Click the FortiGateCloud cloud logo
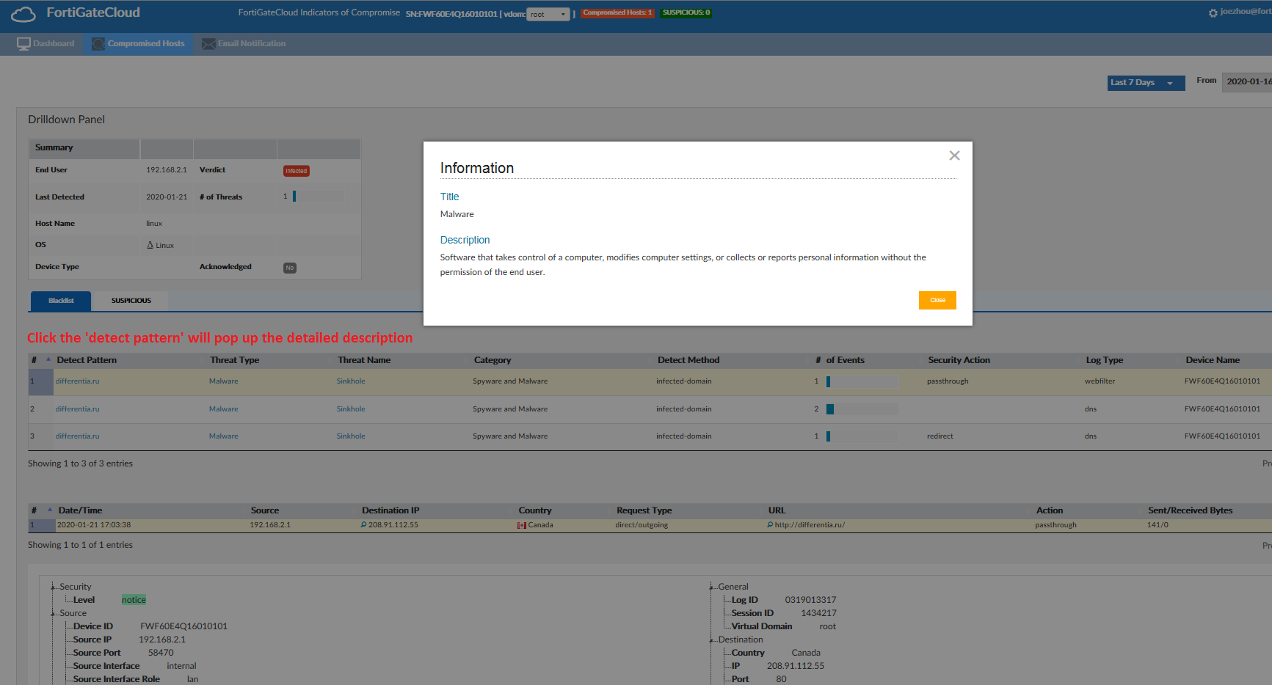1272x685 pixels. click(x=22, y=13)
